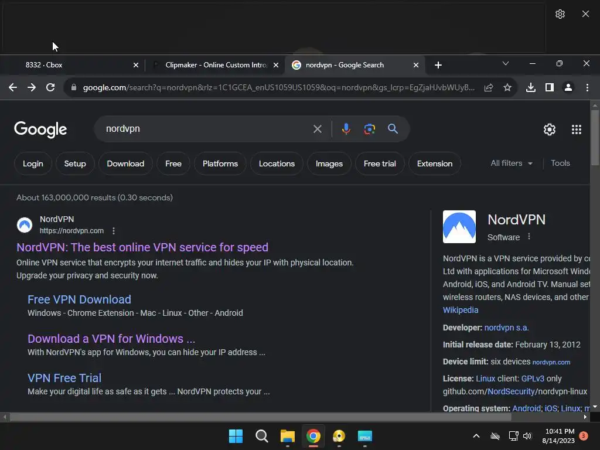Toggle Chrome side panel icon
The image size is (600, 450).
[x=550, y=88]
